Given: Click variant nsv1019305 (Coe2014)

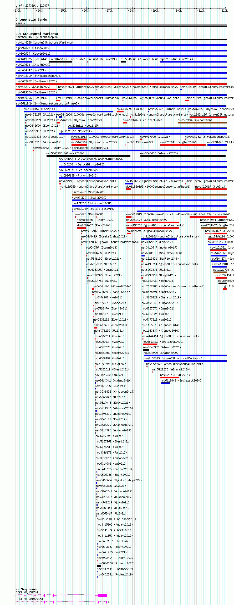Looking at the screenshot, I should pos(32,59).
